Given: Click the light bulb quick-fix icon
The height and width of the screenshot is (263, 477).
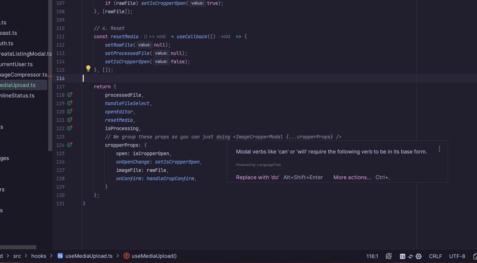Looking at the screenshot, I should click(89, 68).
